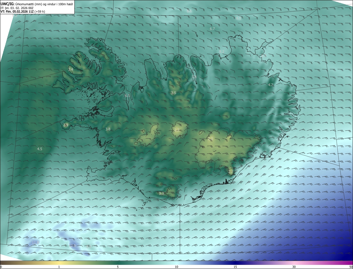Viewport: 353px width, 269px height.
Task: Click the title text 'Úrkomumætti (mm) og vindur í 100m hæð'
Action: coord(44,4)
